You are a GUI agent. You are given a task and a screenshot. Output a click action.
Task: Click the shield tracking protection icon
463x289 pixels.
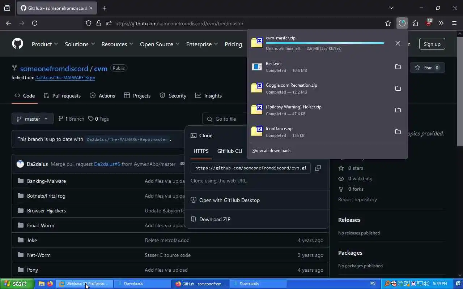point(89,23)
